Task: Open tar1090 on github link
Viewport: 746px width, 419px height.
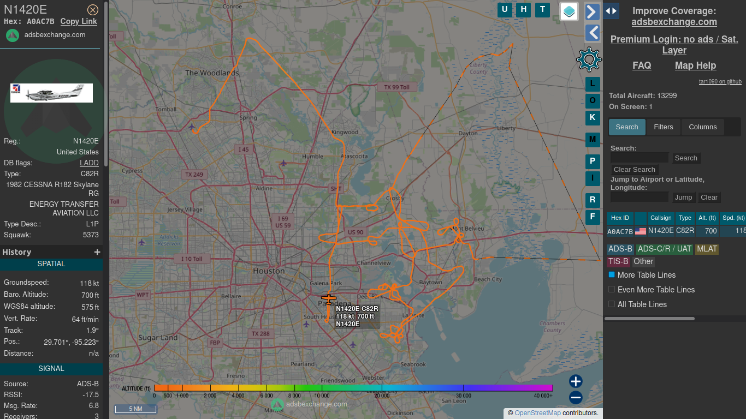Action: [720, 82]
